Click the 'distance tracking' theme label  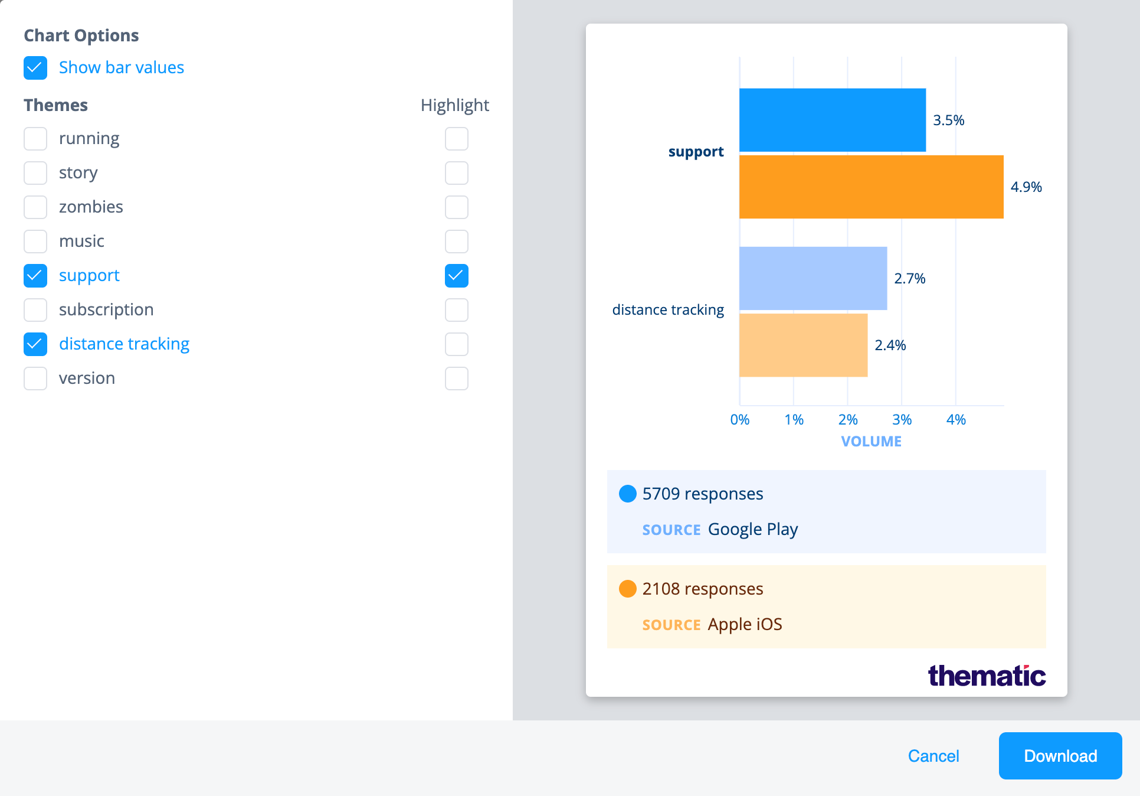point(123,343)
